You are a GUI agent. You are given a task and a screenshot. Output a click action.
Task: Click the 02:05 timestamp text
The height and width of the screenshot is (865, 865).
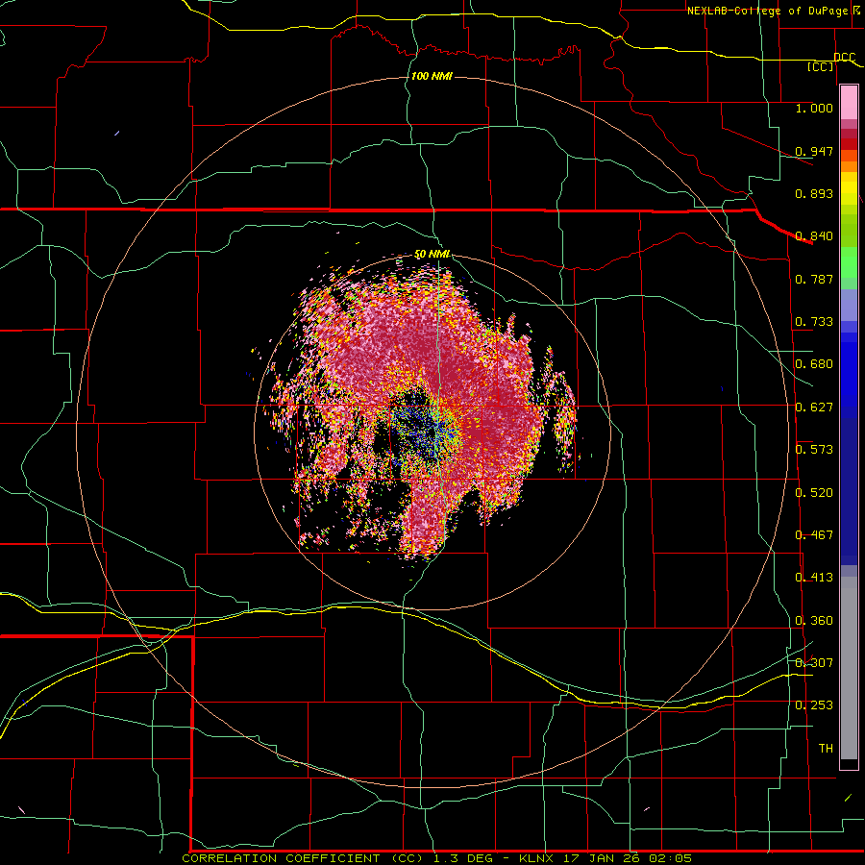(x=670, y=858)
